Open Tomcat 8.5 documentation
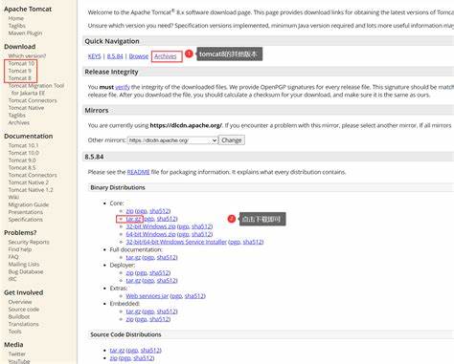Image resolution: width=454 pixels, height=364 pixels. (x=22, y=167)
